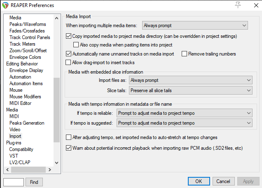Viewport: 262px width, 188px height.
Task: Enable Remove trailing numbers checkbox
Action: click(x=184, y=54)
